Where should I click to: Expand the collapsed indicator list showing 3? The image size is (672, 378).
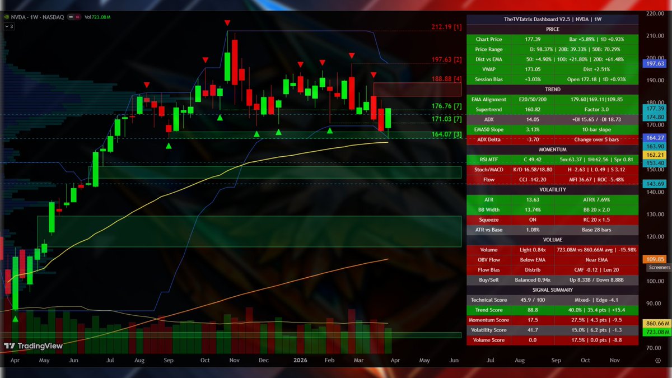[8, 26]
